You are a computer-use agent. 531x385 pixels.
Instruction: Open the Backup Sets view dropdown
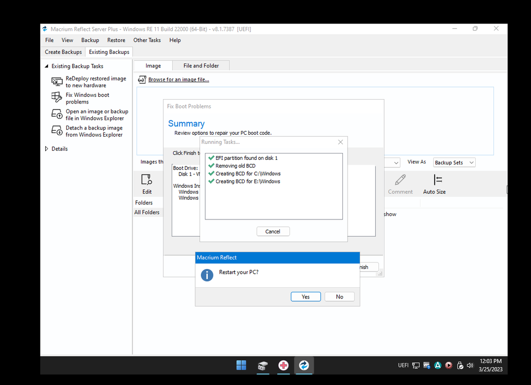point(454,163)
